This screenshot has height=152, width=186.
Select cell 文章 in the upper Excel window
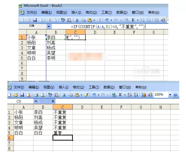36,48
